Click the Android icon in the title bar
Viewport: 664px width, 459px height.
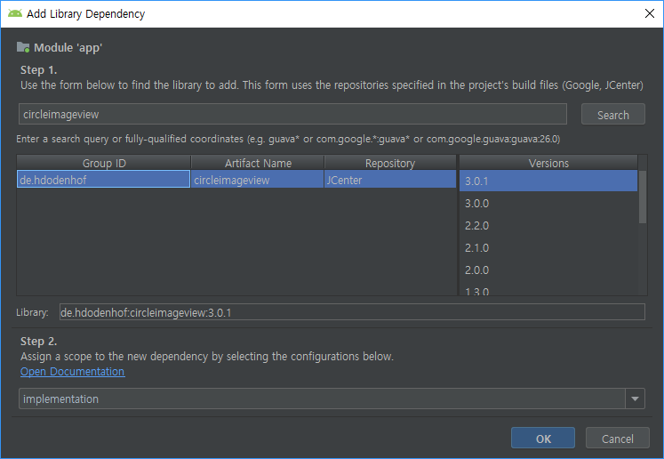[x=15, y=13]
